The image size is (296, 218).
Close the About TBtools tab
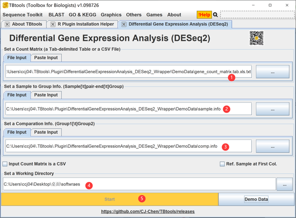point(7,24)
